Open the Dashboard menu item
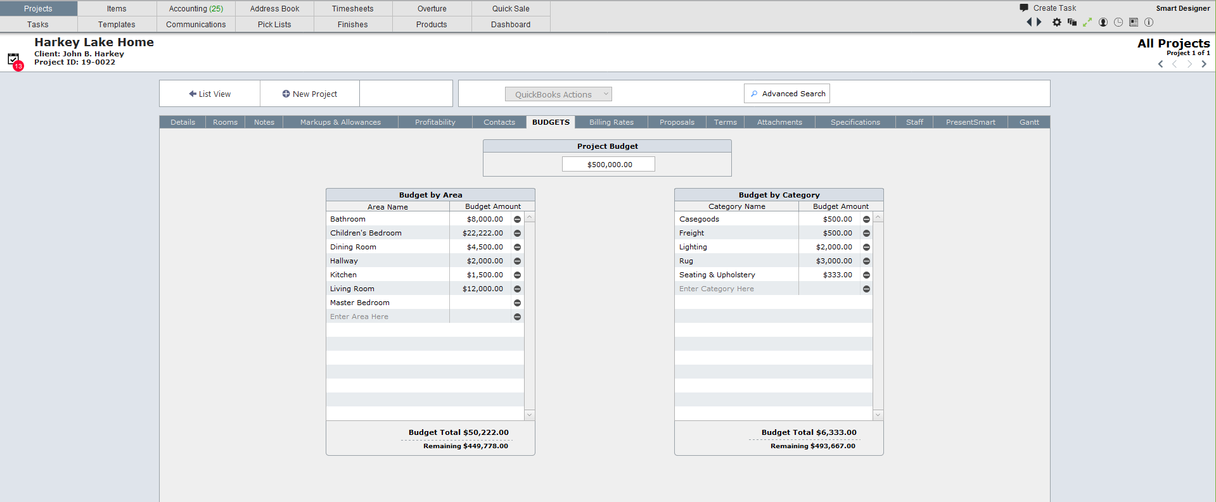The image size is (1216, 502). 511,24
